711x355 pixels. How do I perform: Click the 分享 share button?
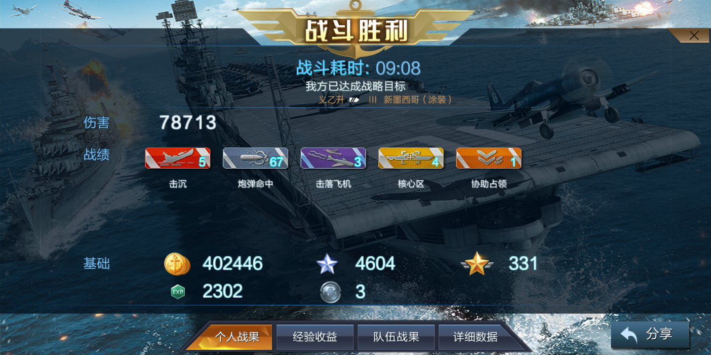pyautogui.click(x=650, y=334)
